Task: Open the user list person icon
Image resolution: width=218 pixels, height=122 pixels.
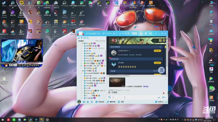Action: pyautogui.click(x=79, y=38)
